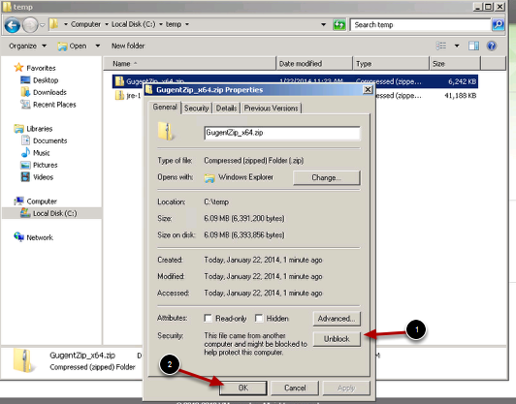Click the Back navigation arrow
This screenshot has width=516, height=404.
[x=13, y=25]
